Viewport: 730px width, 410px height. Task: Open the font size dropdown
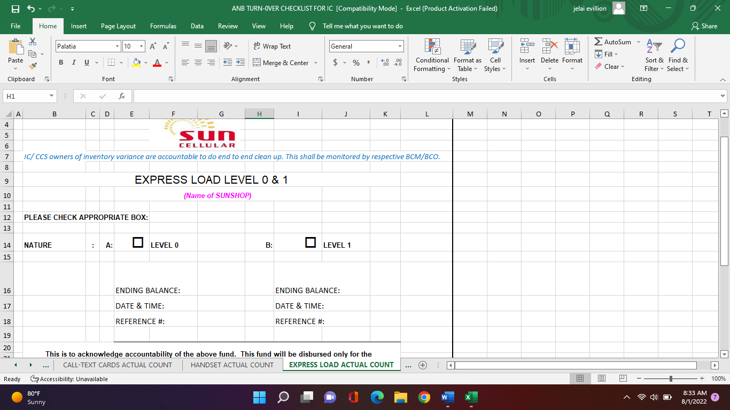pyautogui.click(x=142, y=46)
